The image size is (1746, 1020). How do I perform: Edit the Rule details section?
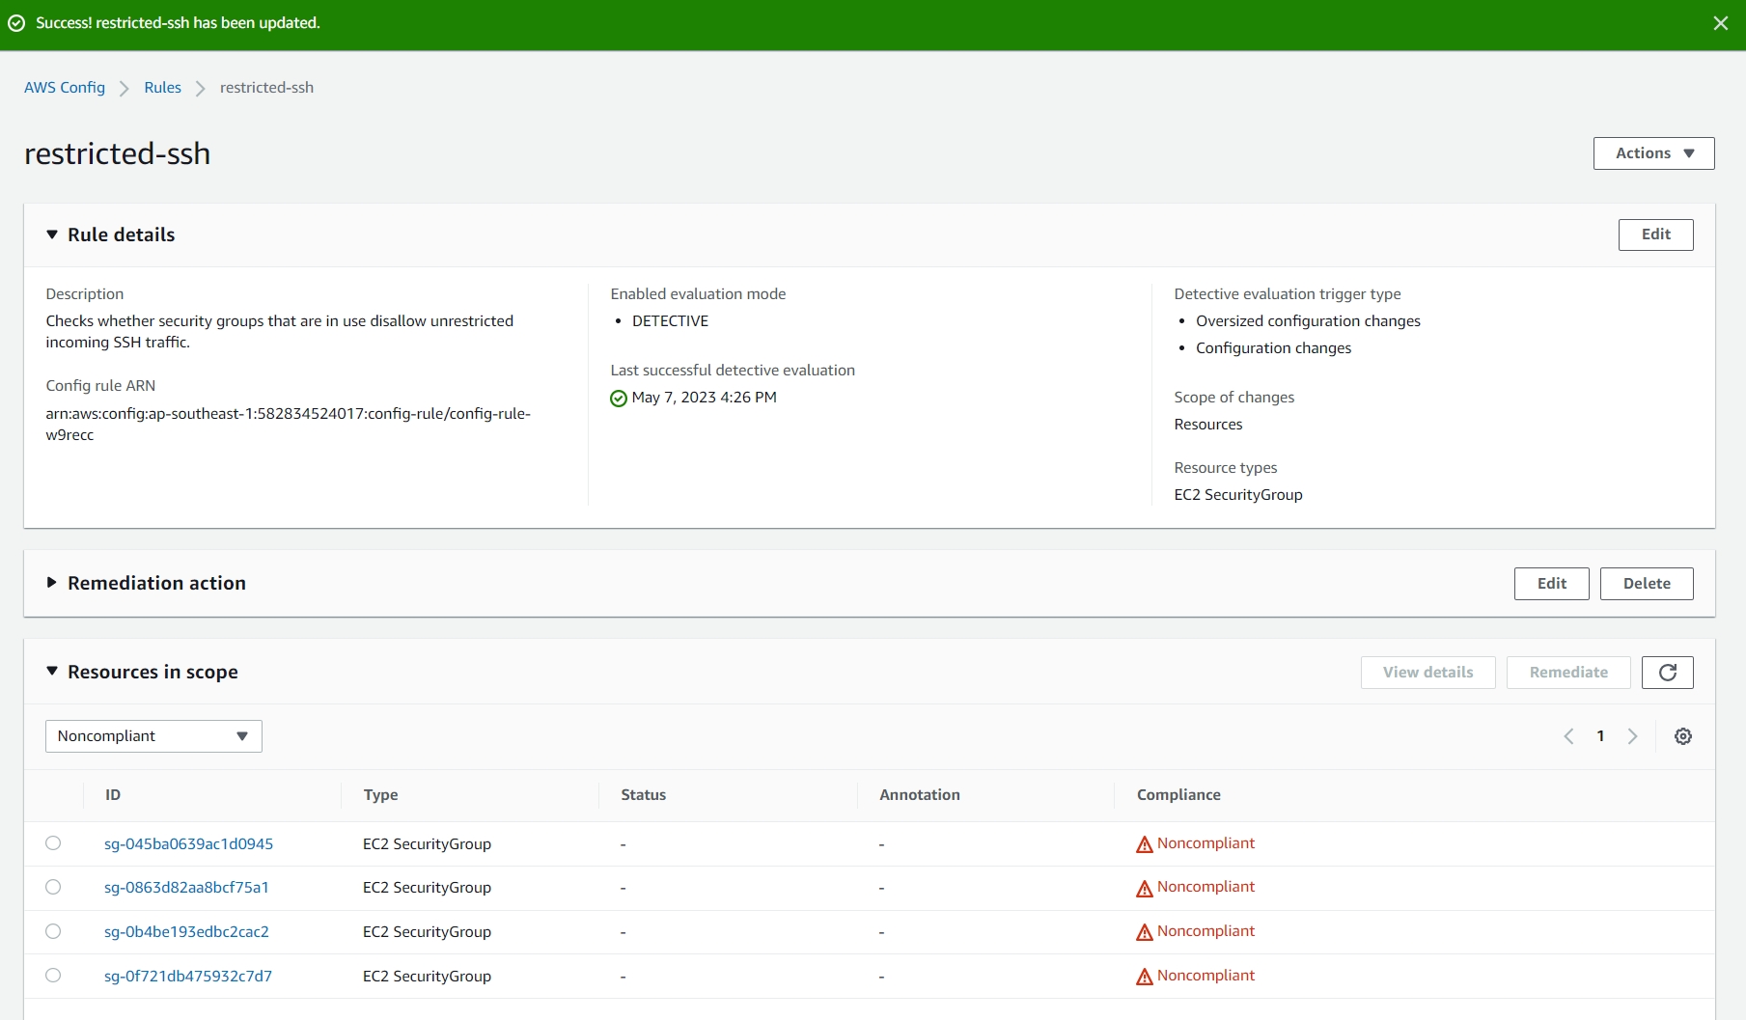pos(1655,234)
